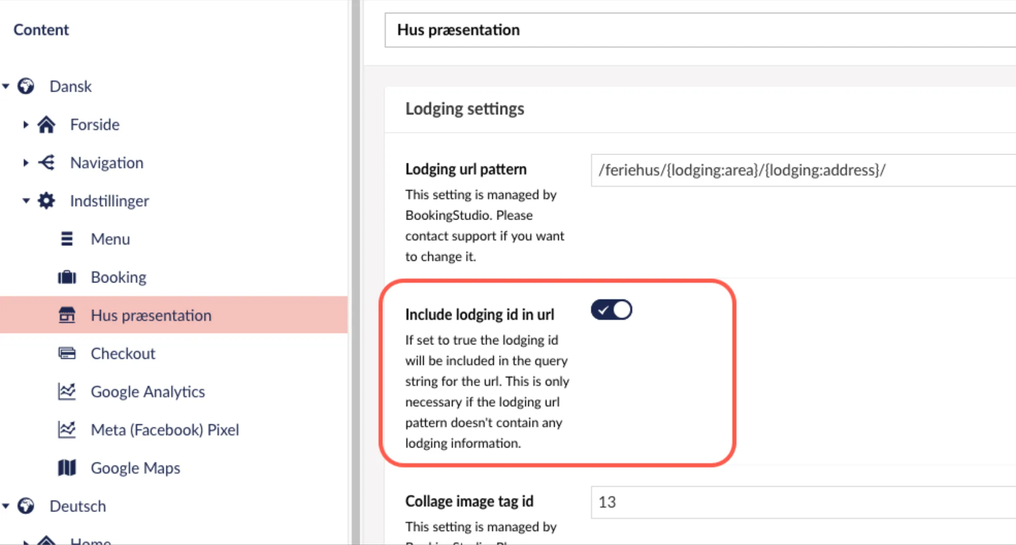
Task: Select the Hus præsentation item
Action: [x=151, y=315]
